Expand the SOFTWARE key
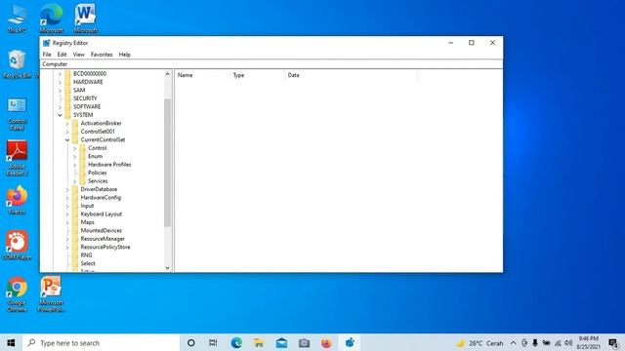 pyautogui.click(x=60, y=106)
